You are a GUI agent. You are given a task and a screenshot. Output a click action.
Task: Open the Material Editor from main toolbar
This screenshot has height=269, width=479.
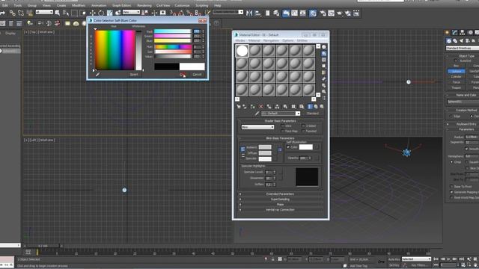pyautogui.click(x=313, y=13)
